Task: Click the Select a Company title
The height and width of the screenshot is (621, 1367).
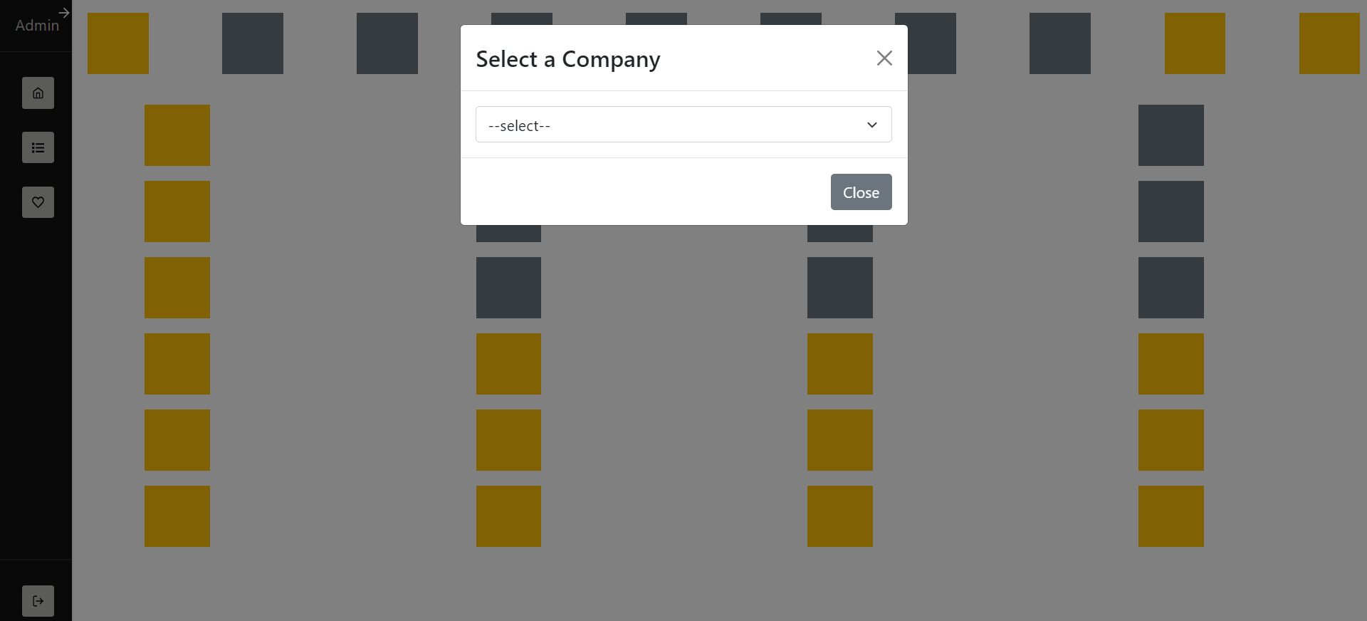Action: (x=567, y=58)
